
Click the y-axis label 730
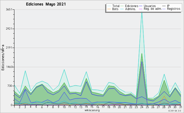(x=10, y=86)
